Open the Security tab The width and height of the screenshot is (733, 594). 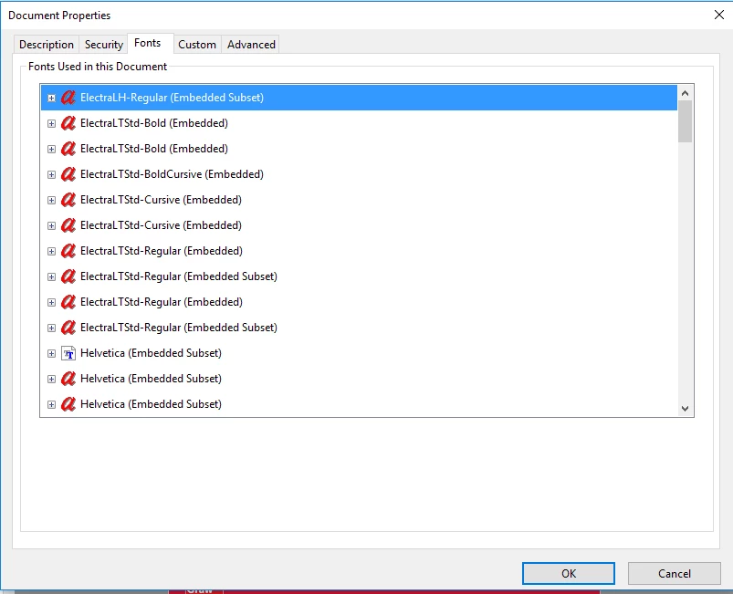pos(104,45)
